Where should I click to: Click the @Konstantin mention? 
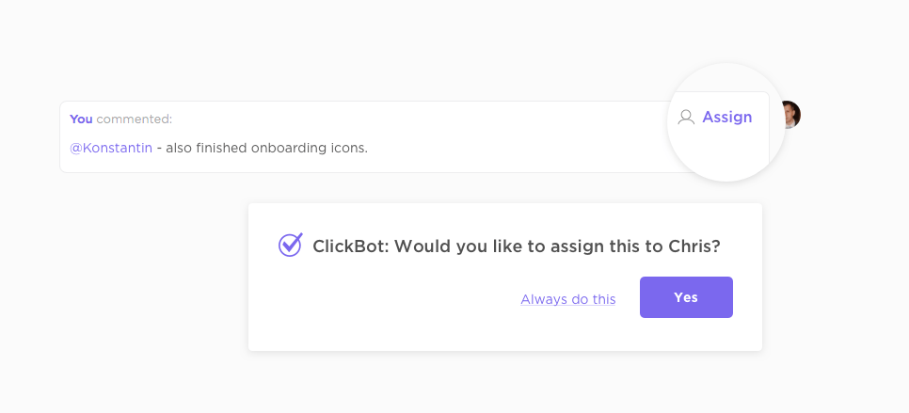[111, 148]
